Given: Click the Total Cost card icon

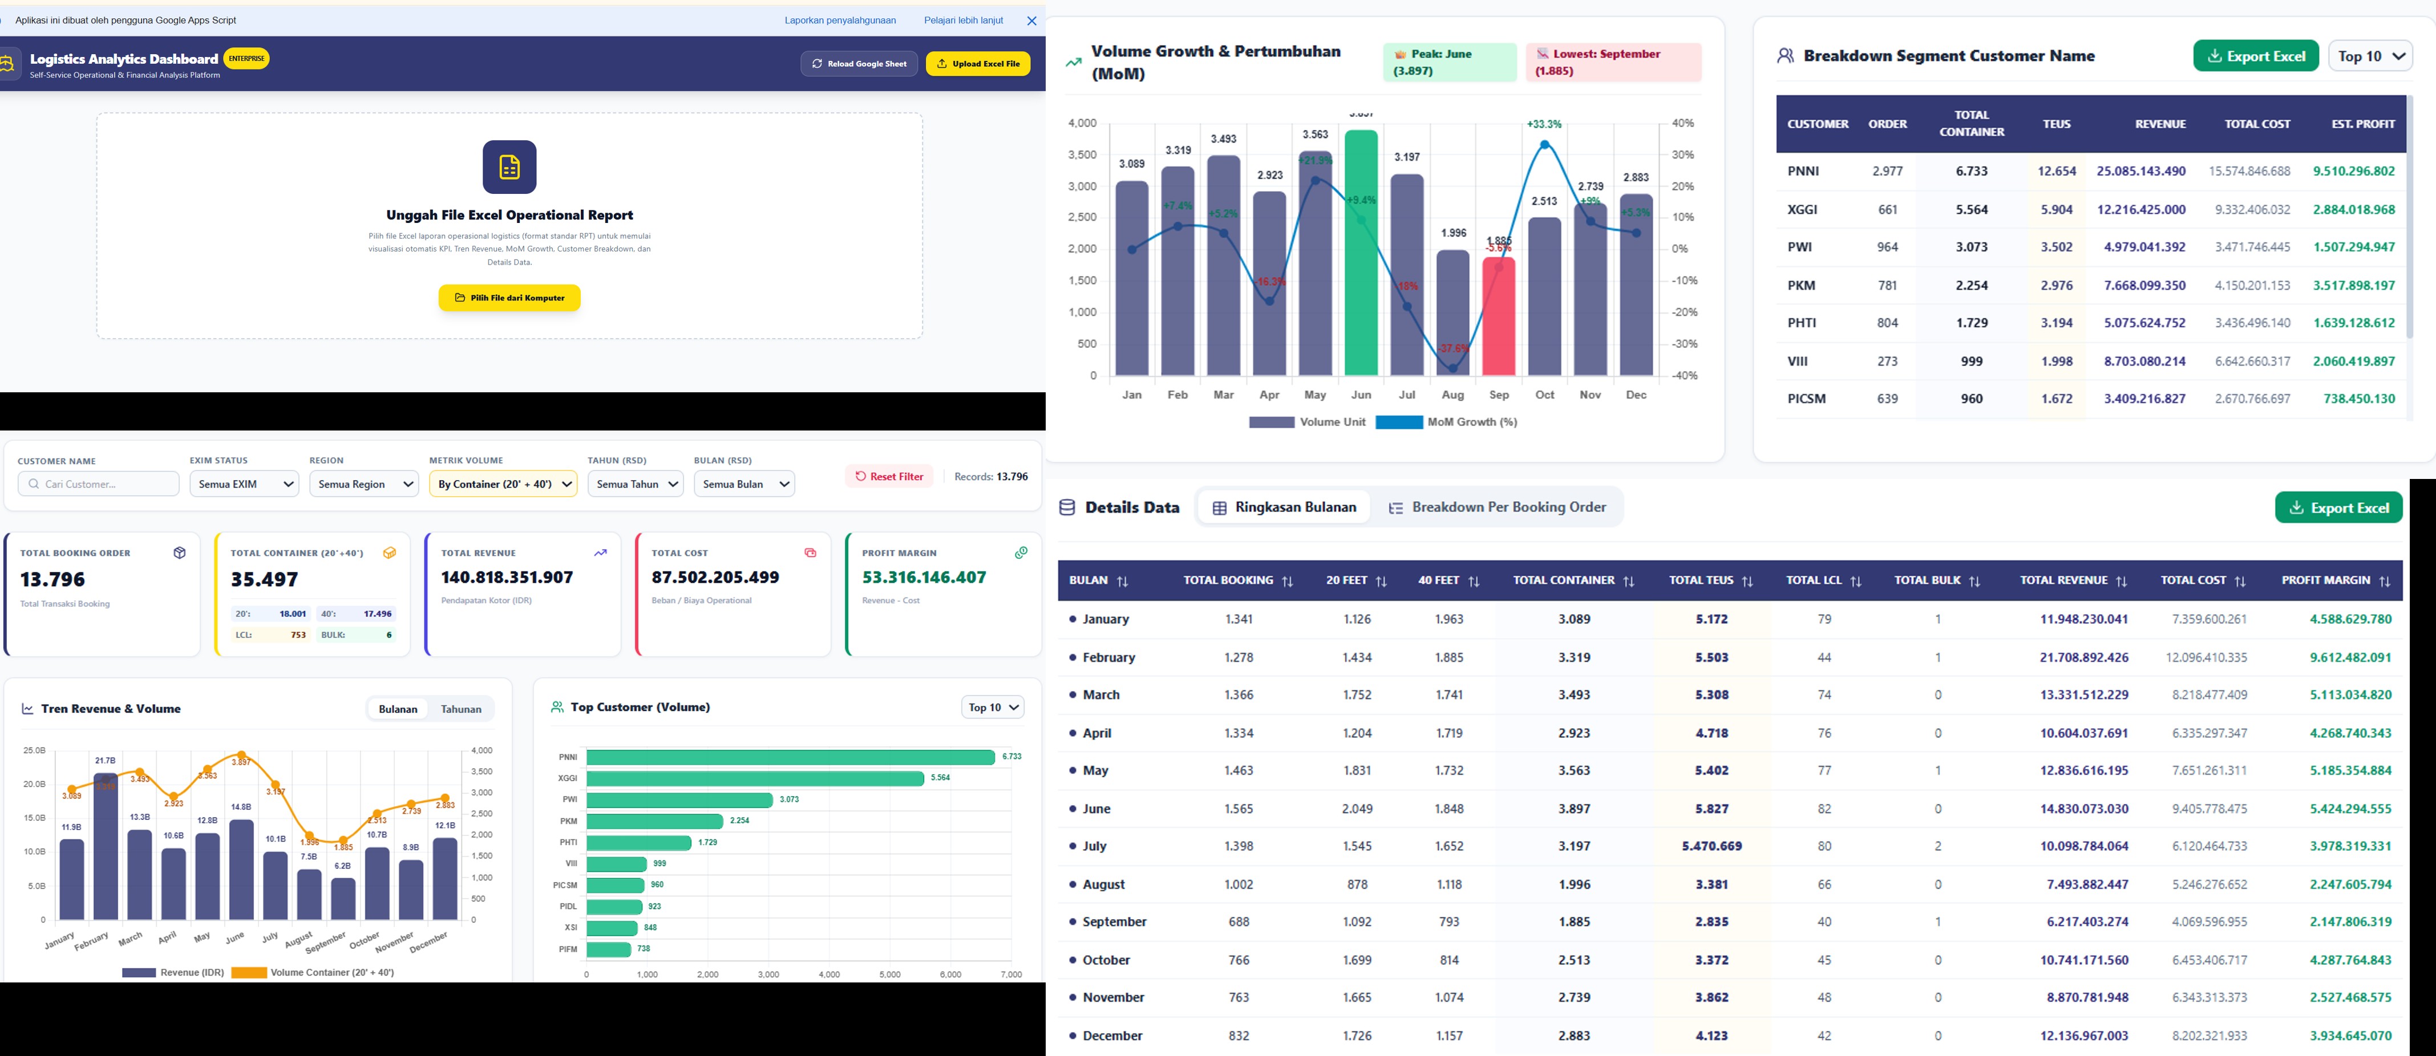Looking at the screenshot, I should [811, 553].
